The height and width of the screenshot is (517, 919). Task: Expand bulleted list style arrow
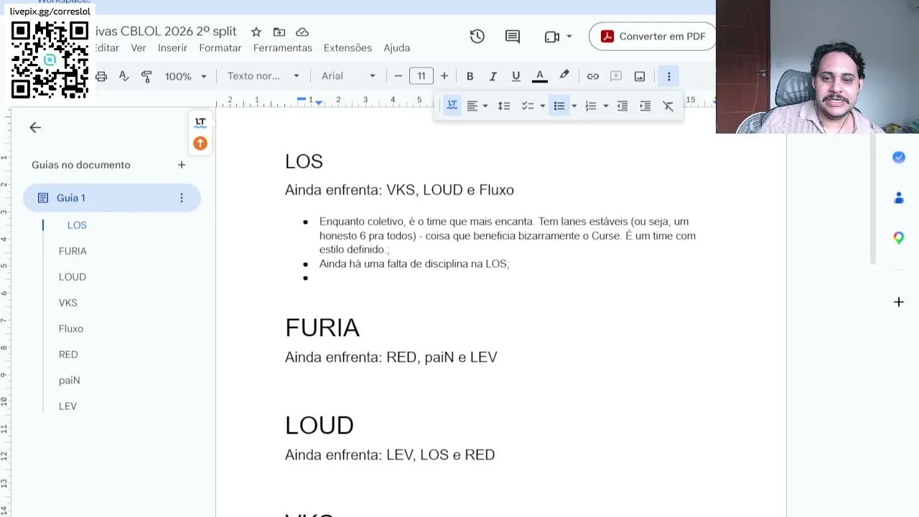coord(574,106)
